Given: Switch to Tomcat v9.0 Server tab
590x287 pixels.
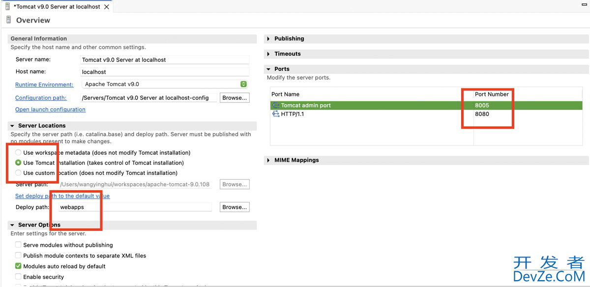Looking at the screenshot, I should pyautogui.click(x=56, y=7).
